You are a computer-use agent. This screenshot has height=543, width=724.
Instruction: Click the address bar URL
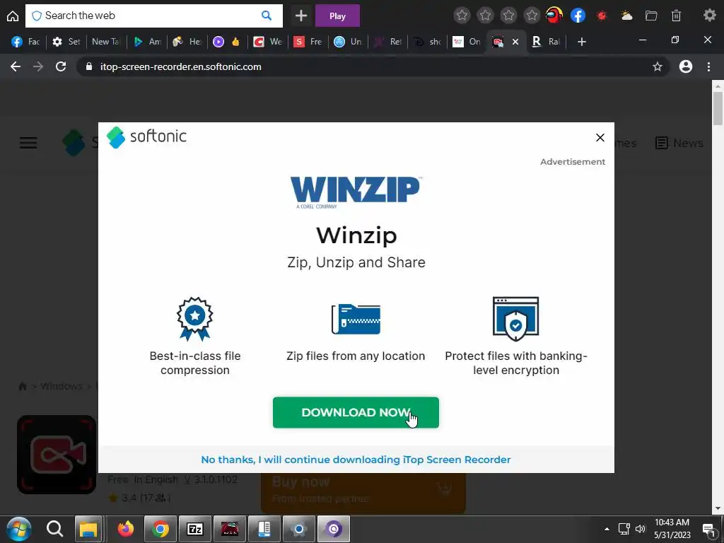coord(180,66)
